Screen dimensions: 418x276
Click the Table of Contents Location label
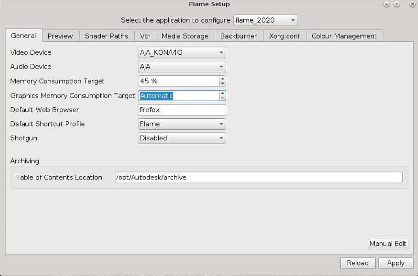[x=59, y=178]
